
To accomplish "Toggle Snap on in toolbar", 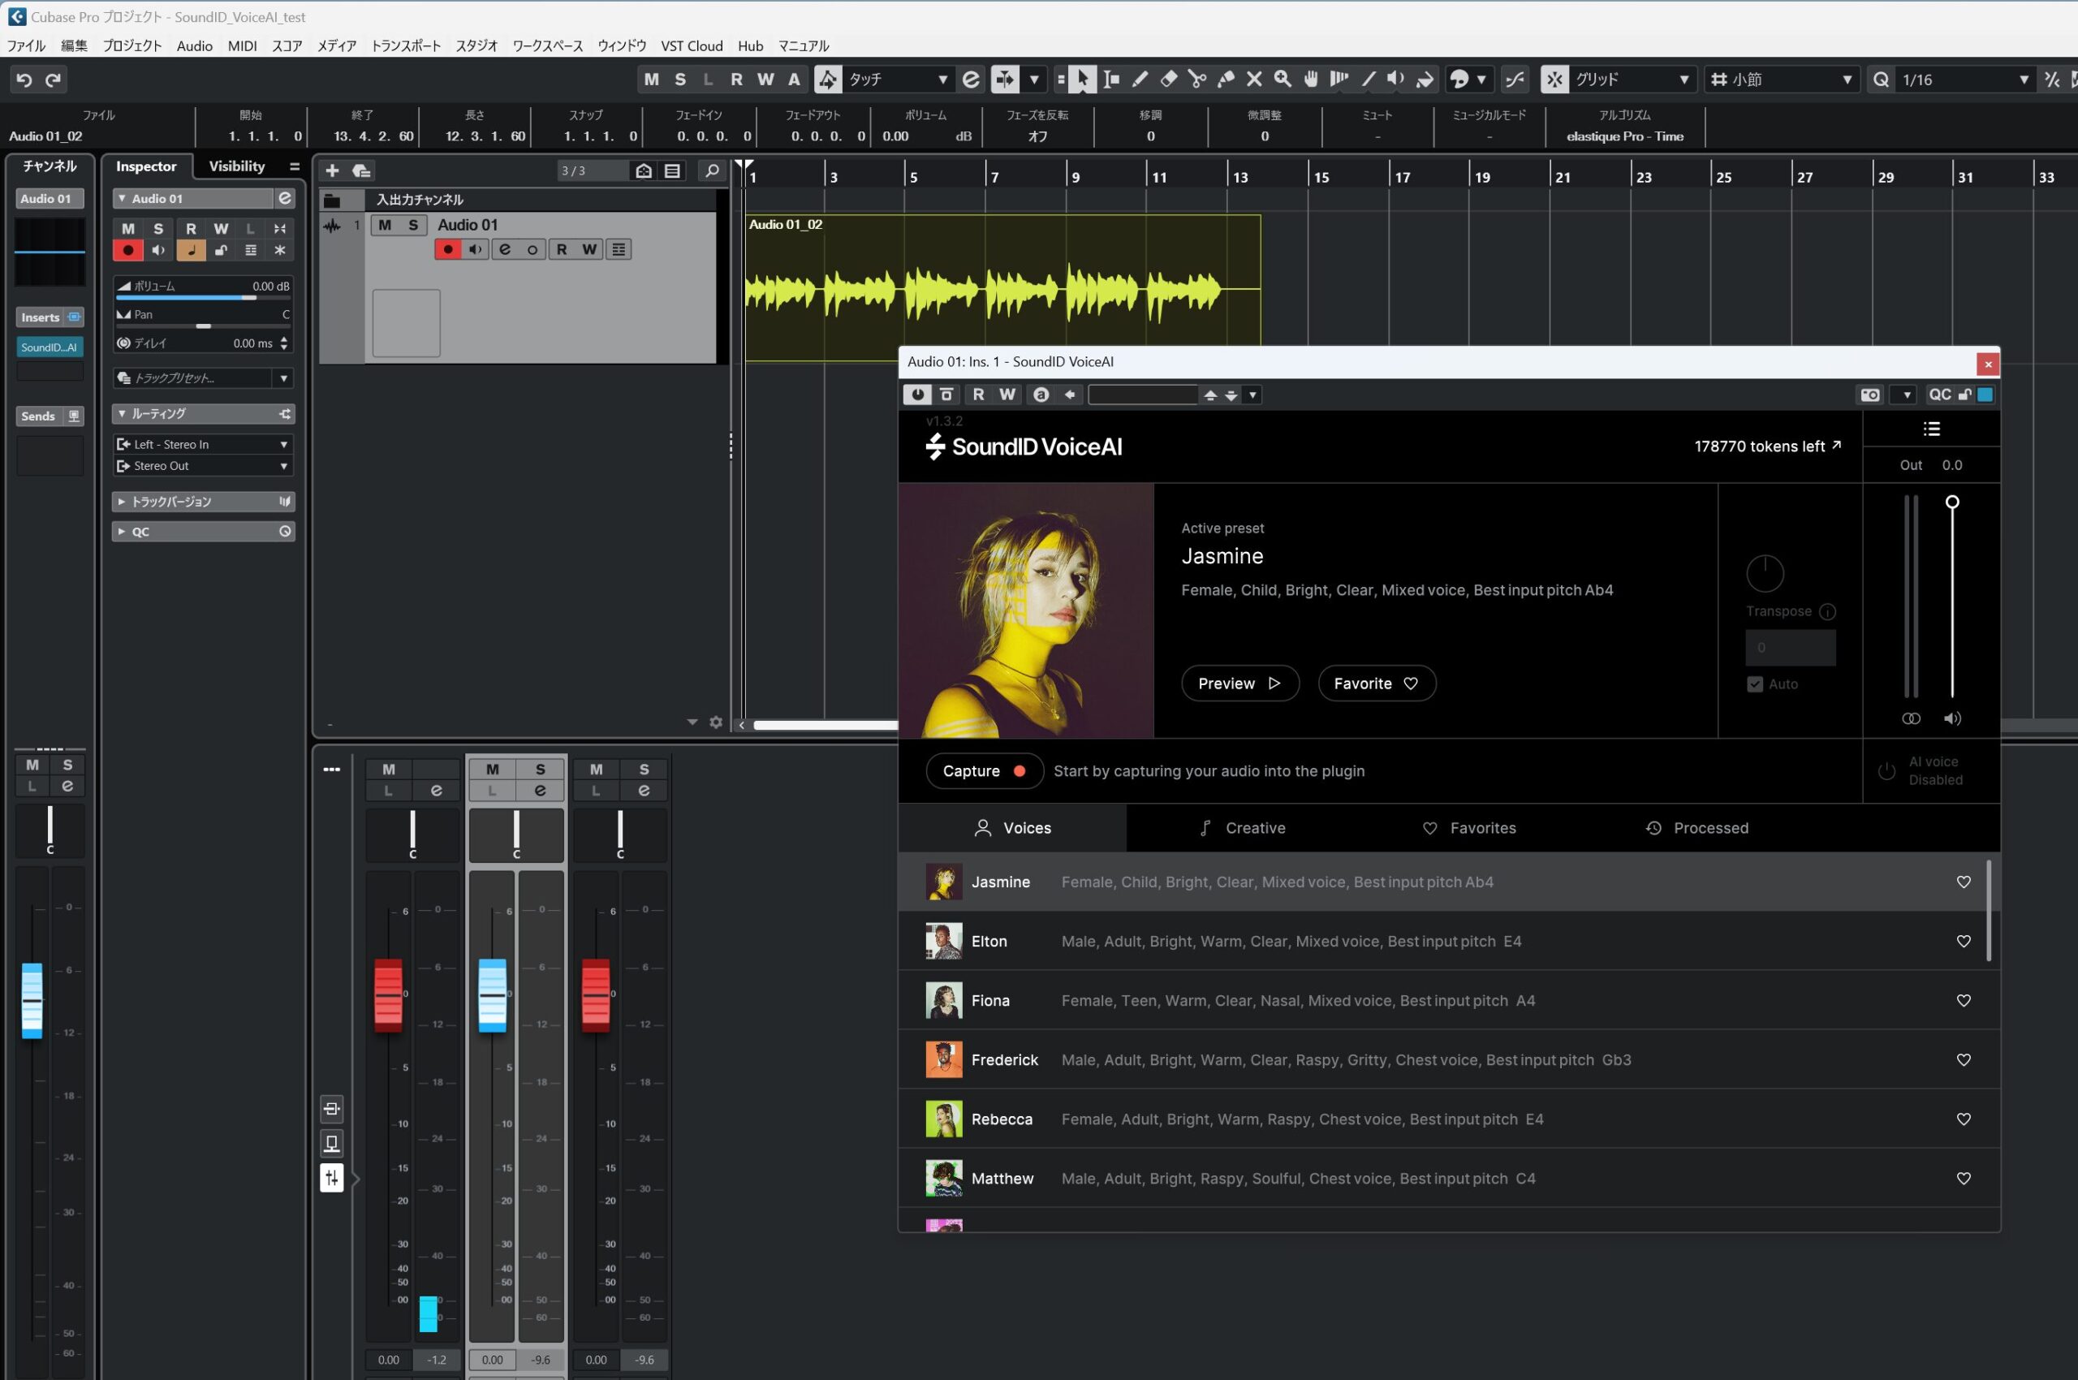I will tap(1554, 80).
